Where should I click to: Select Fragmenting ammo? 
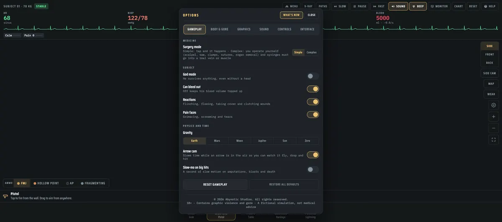[93, 183]
